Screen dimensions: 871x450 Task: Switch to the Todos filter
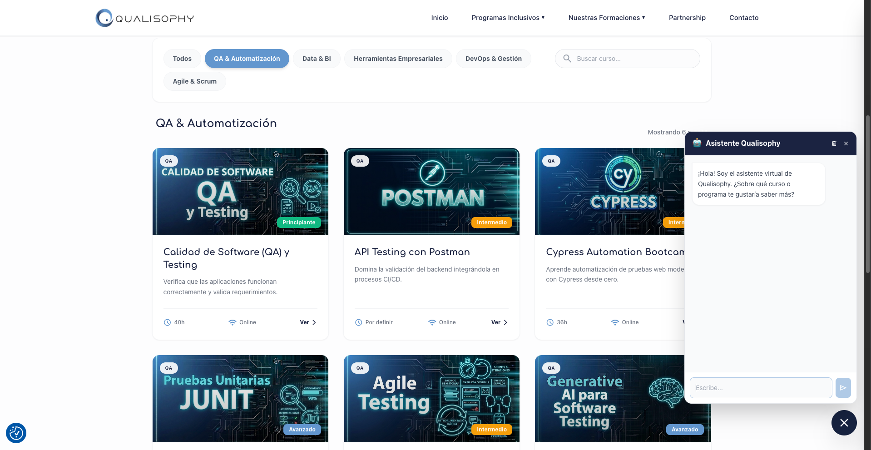tap(182, 59)
